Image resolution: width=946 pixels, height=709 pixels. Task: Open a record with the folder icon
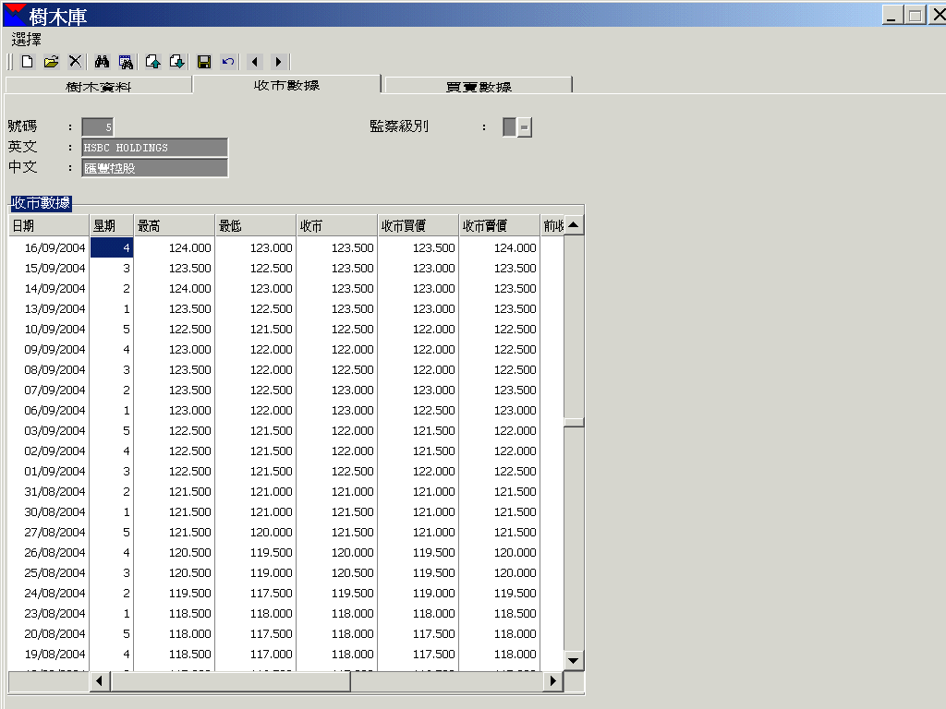point(52,62)
